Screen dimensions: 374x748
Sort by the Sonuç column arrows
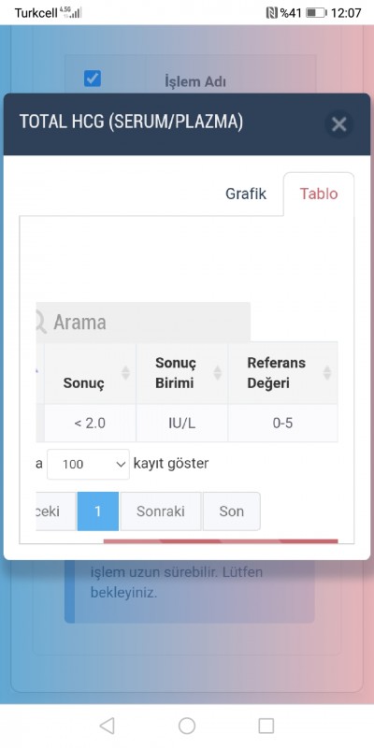(125, 372)
